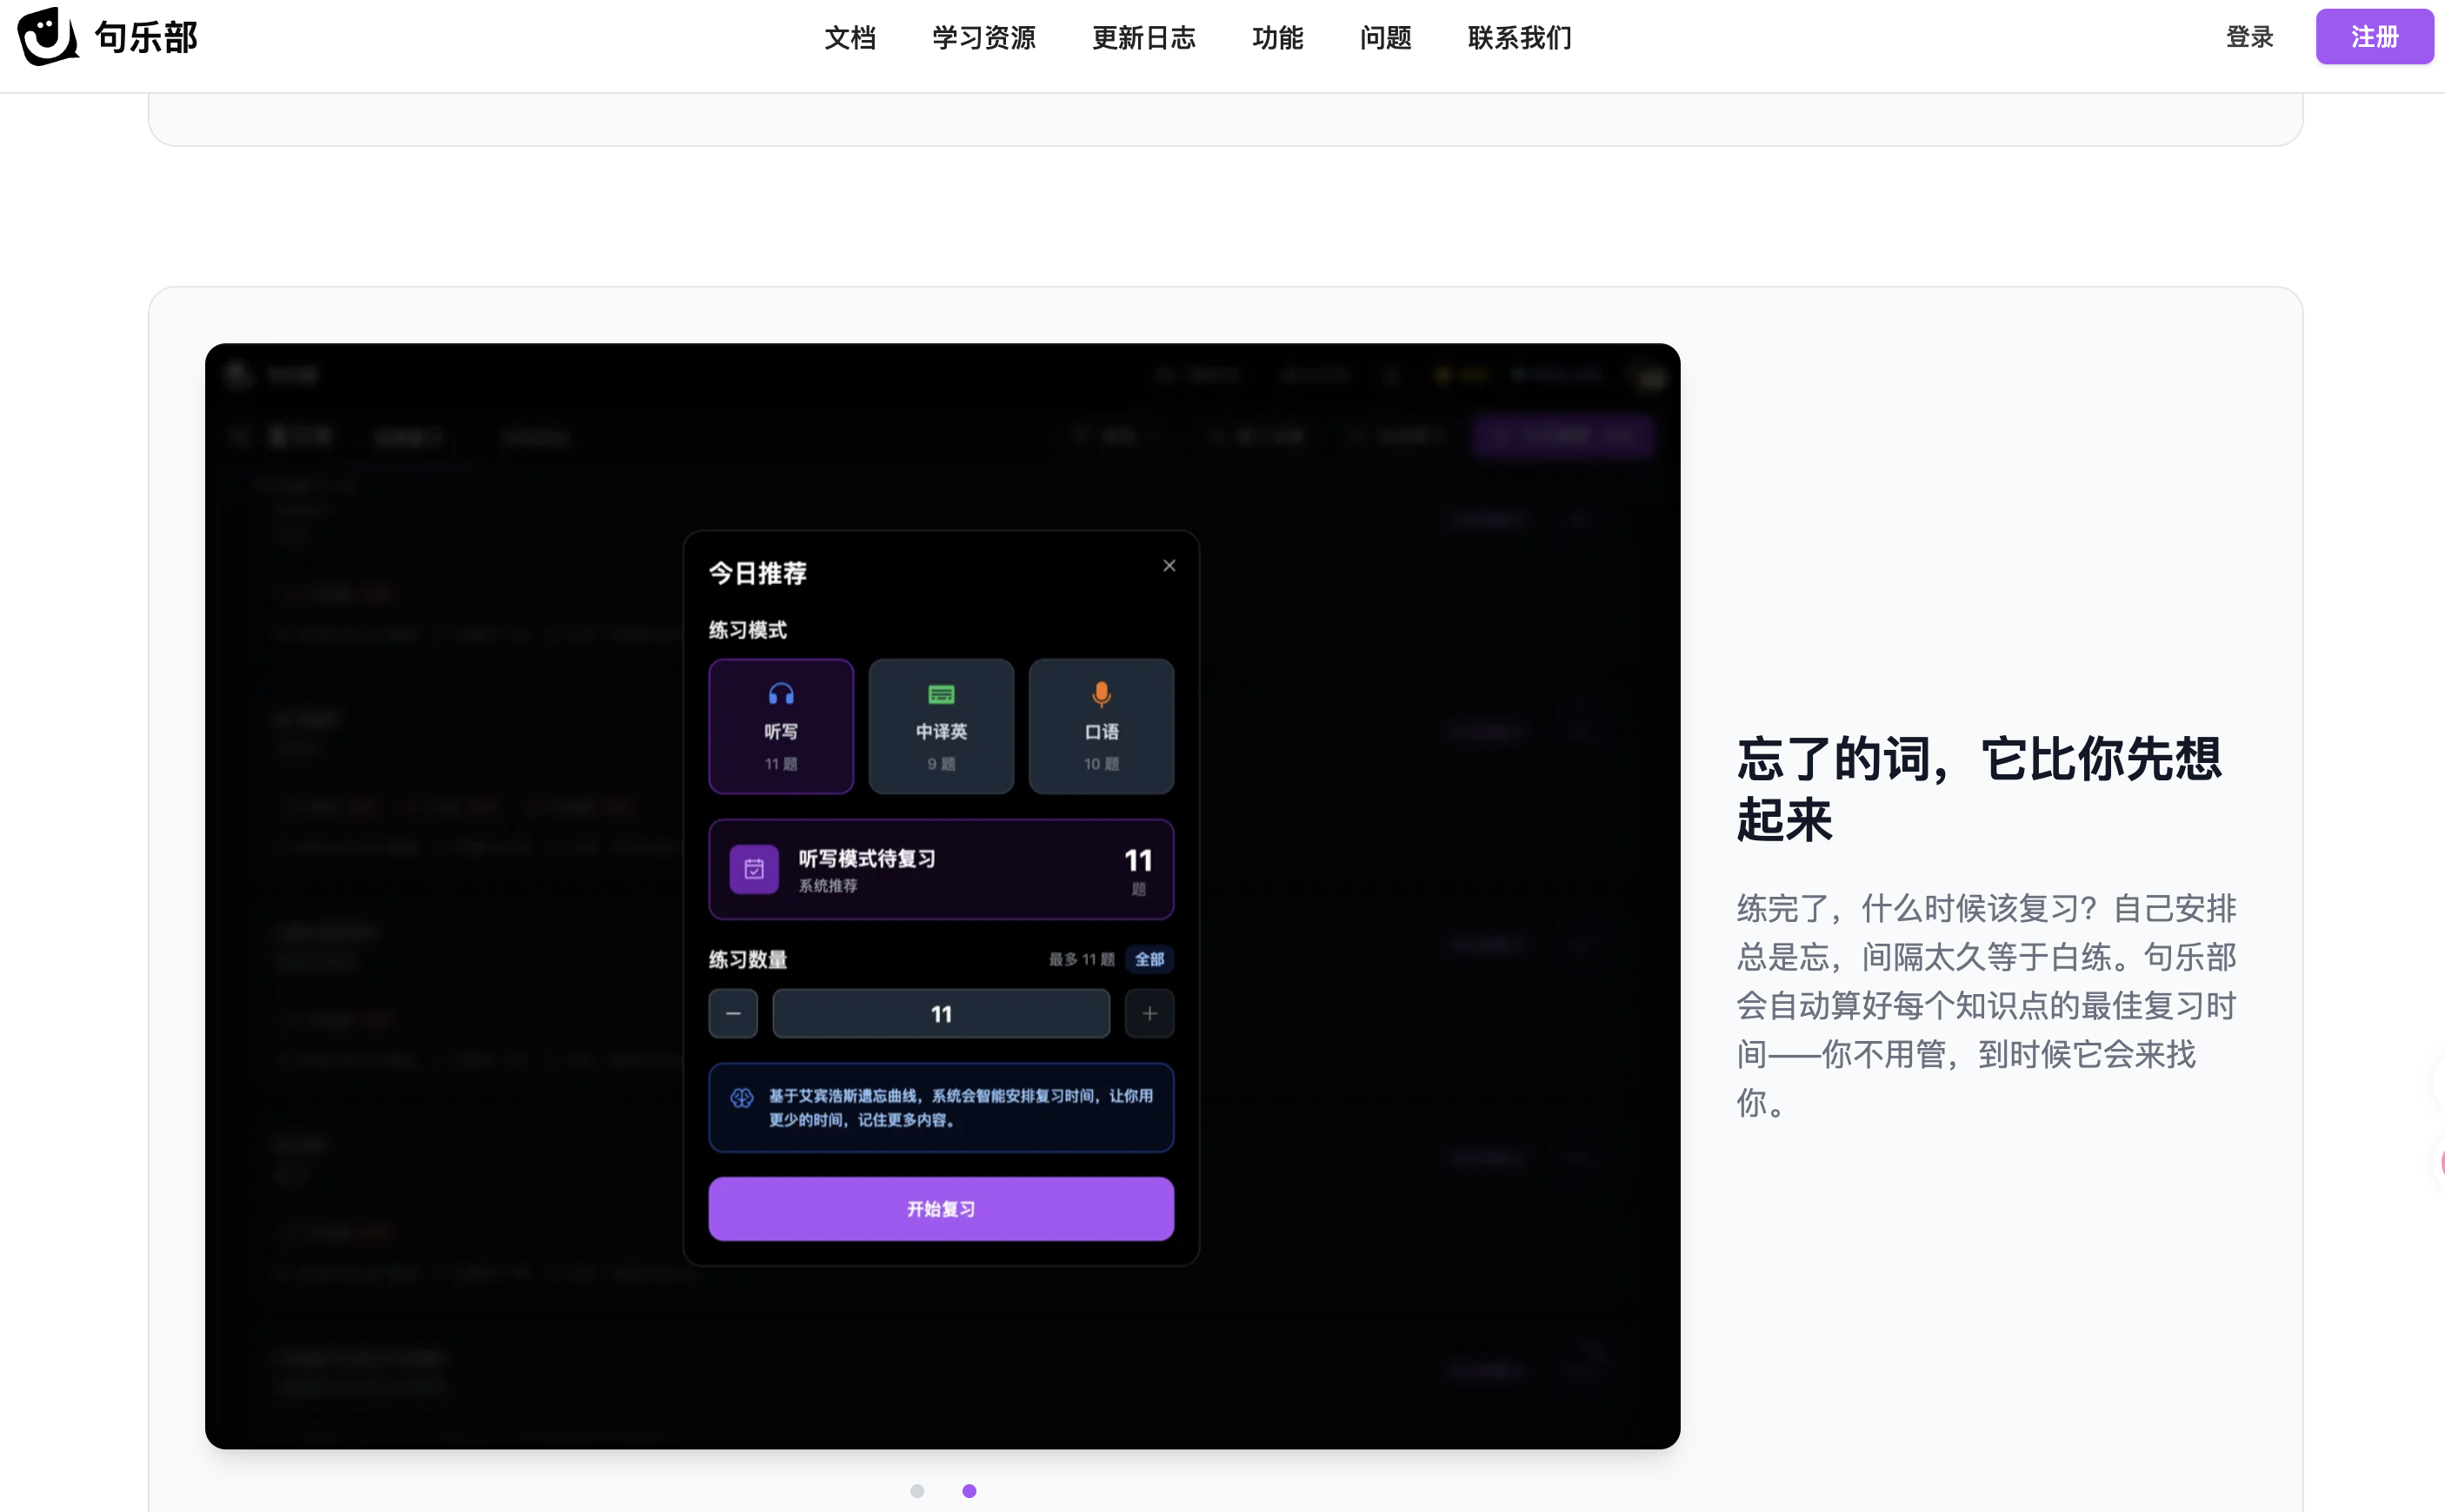Click the purple 注册 button
Screen dimensions: 2445x1512
pos(2374,37)
